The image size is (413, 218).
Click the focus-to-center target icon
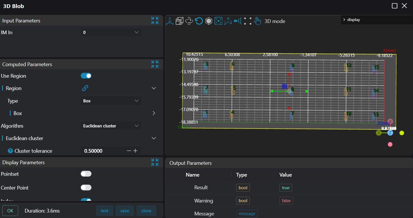point(218,21)
